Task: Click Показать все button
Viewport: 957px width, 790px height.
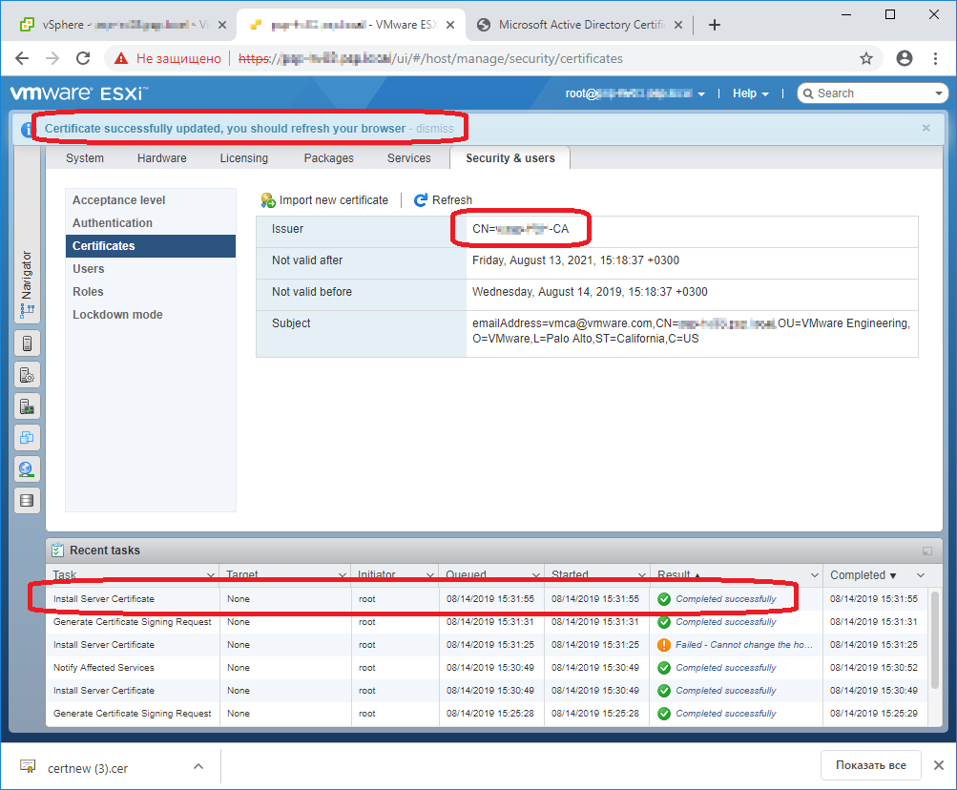Action: pyautogui.click(x=870, y=765)
